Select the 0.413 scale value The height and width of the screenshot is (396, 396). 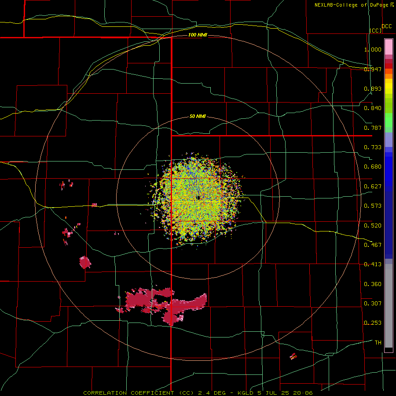[373, 264]
